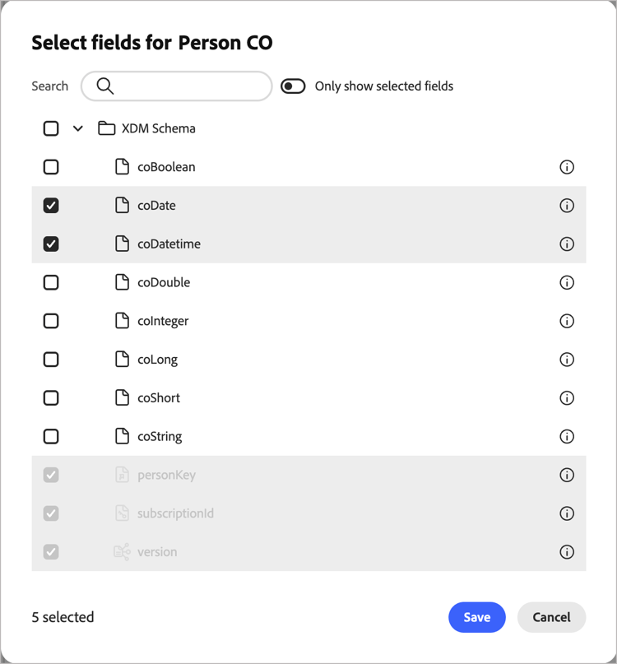Click the Save button

[477, 617]
